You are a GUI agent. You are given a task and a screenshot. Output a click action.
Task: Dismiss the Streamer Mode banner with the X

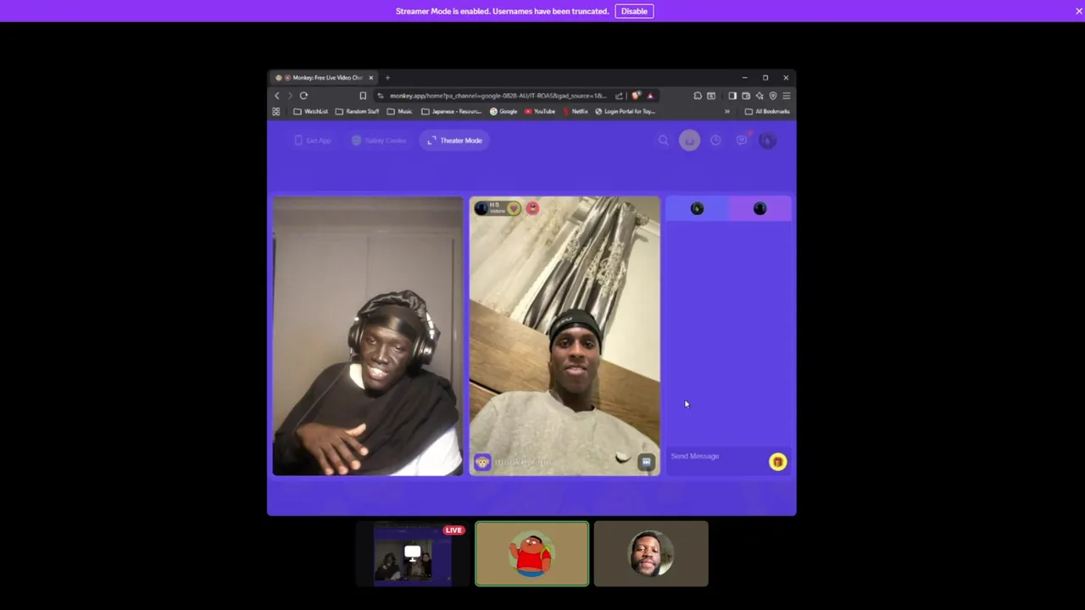pos(1079,11)
